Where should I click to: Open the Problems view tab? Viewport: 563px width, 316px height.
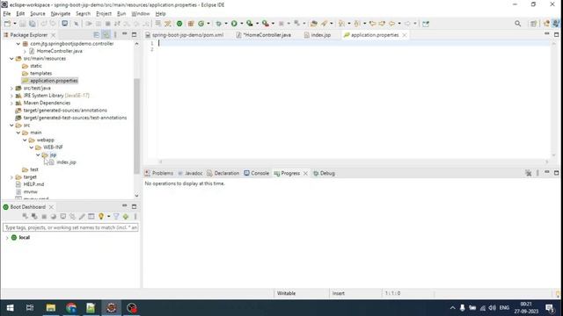tap(158, 174)
